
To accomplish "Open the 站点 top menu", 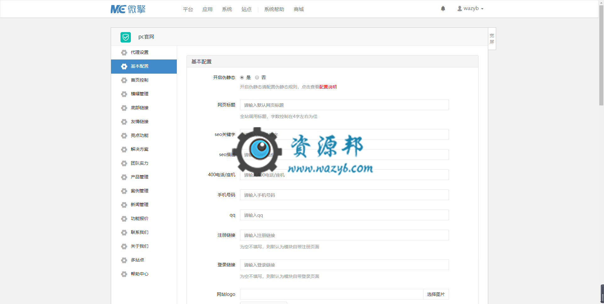I will (247, 9).
